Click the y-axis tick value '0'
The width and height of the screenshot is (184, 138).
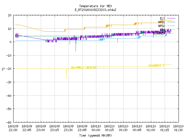pyautogui.click(x=10, y=42)
